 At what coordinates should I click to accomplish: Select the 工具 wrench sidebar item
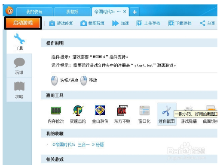[x=19, y=42]
